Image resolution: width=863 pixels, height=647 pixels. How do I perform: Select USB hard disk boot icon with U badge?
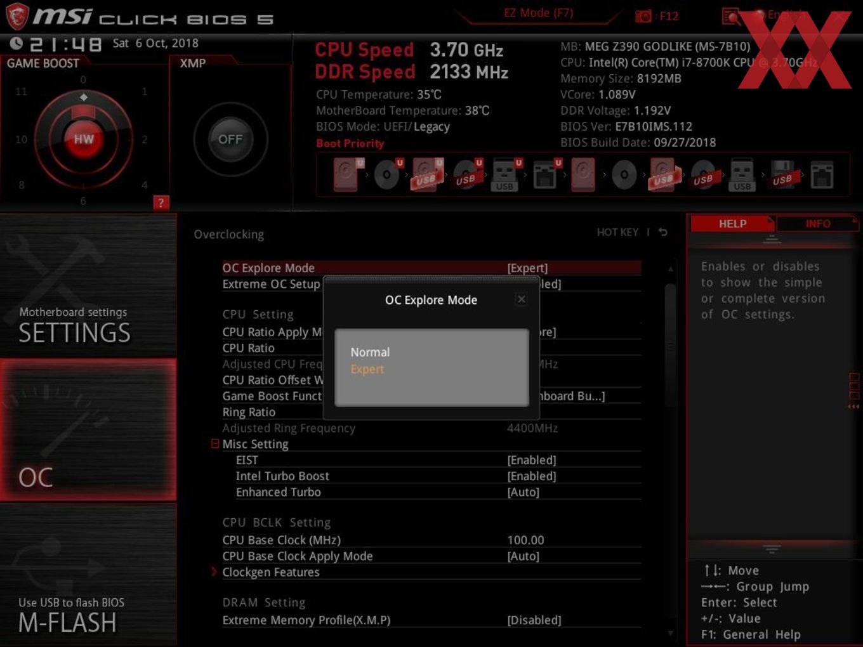[427, 174]
